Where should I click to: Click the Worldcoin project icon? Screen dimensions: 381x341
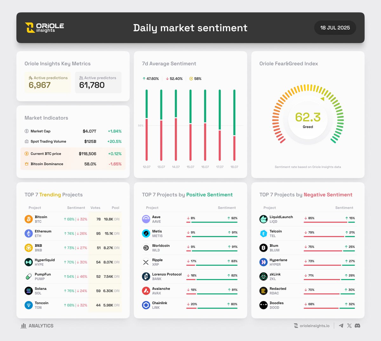(146, 248)
